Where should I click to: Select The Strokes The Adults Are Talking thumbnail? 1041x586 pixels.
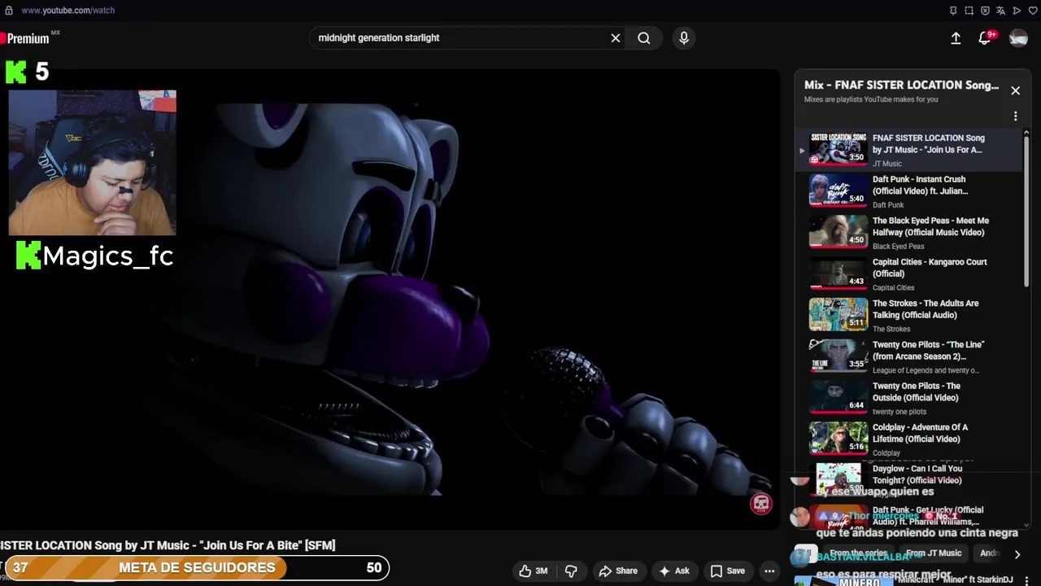click(x=838, y=314)
